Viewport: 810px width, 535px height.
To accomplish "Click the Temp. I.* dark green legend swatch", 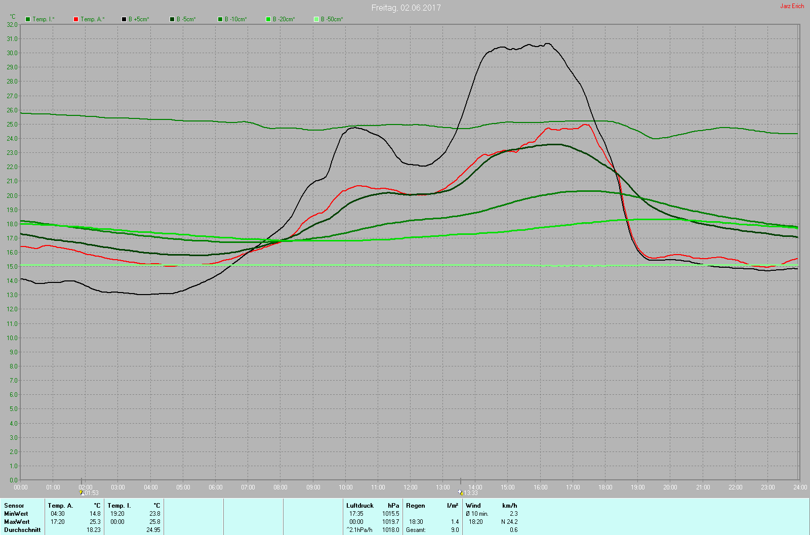I will pos(28,19).
